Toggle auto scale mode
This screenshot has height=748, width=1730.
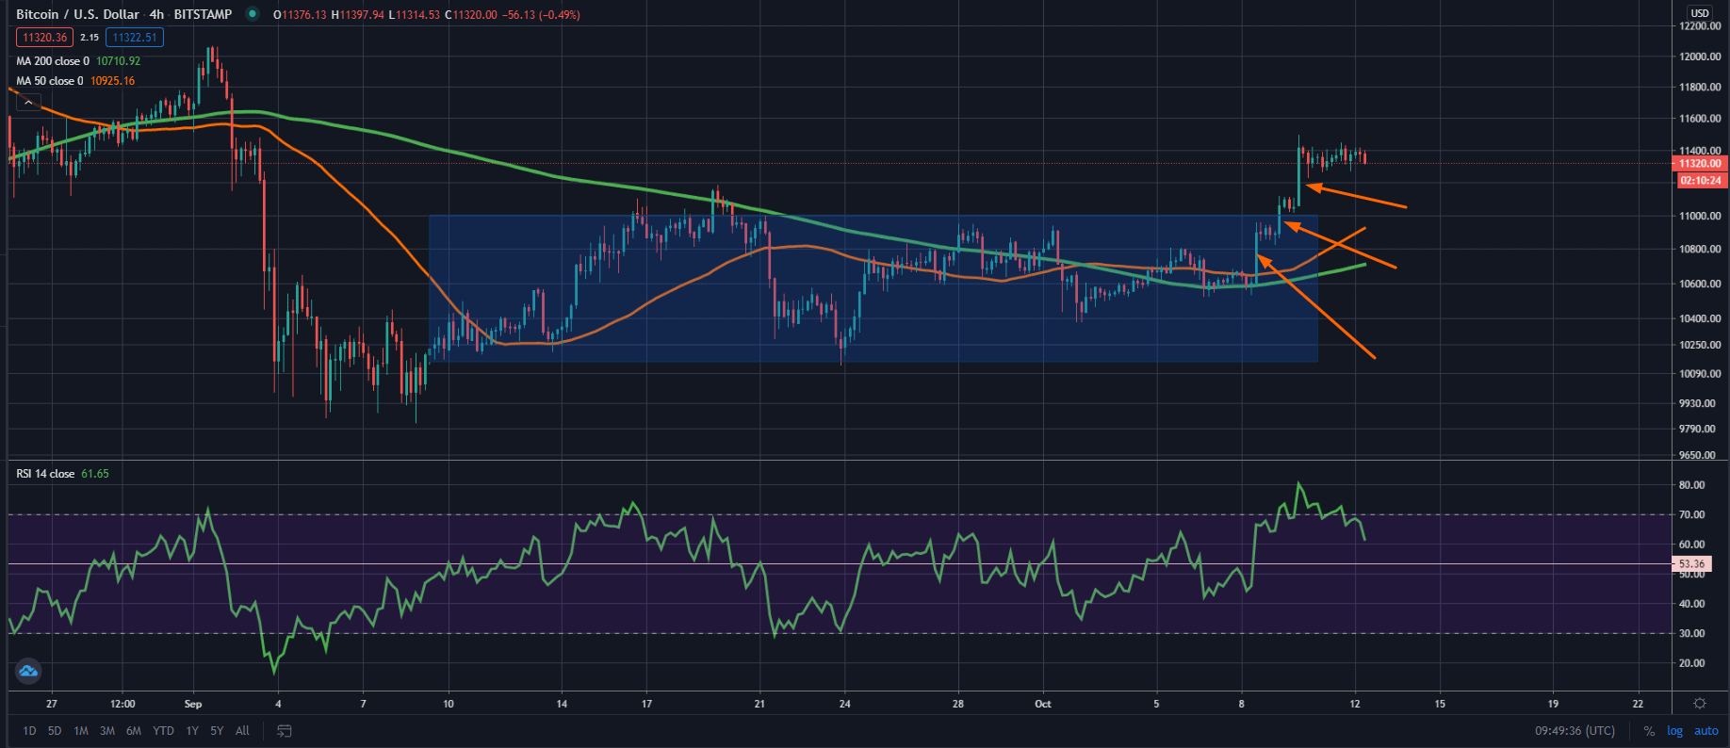point(1706,731)
